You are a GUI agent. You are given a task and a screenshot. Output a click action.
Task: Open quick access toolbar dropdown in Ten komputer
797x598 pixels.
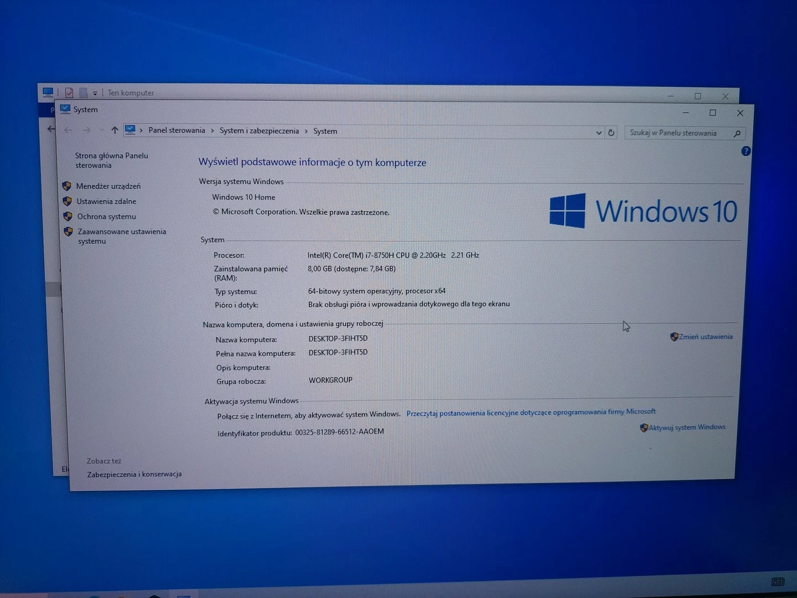[x=95, y=93]
